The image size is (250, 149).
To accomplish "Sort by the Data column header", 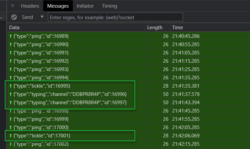I will 76,28.
